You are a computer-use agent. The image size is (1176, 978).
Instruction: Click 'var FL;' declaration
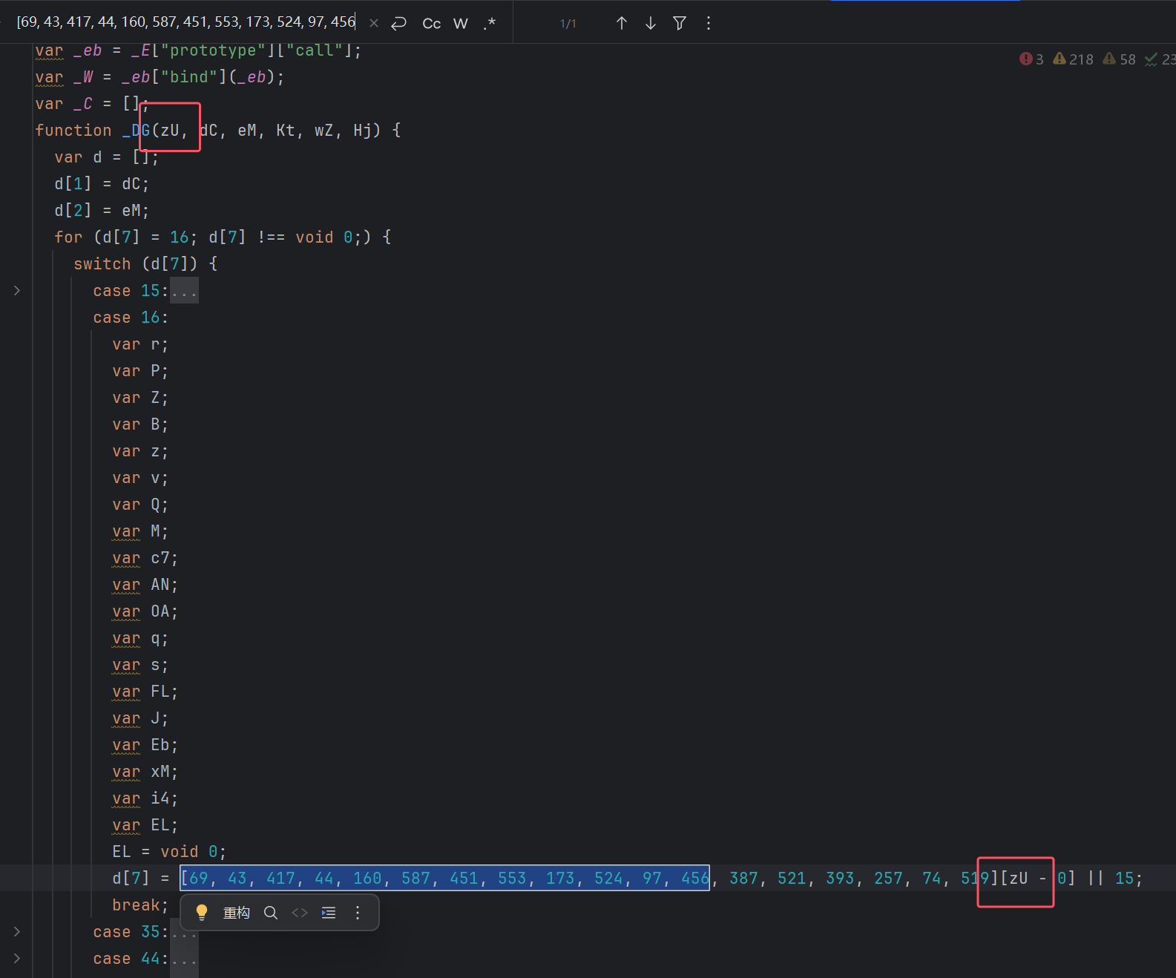[145, 692]
